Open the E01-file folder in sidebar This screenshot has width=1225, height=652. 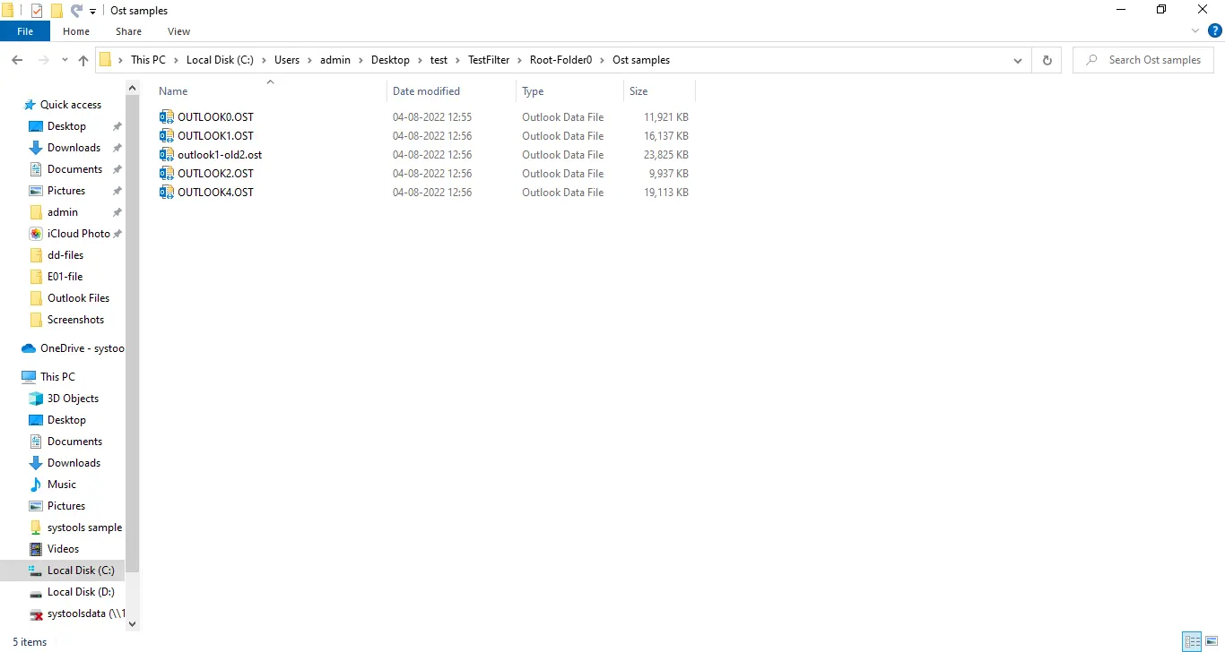(x=65, y=277)
